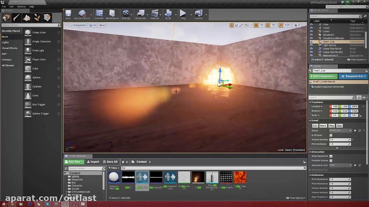Open the Window menu
369x207 pixels.
21,7
